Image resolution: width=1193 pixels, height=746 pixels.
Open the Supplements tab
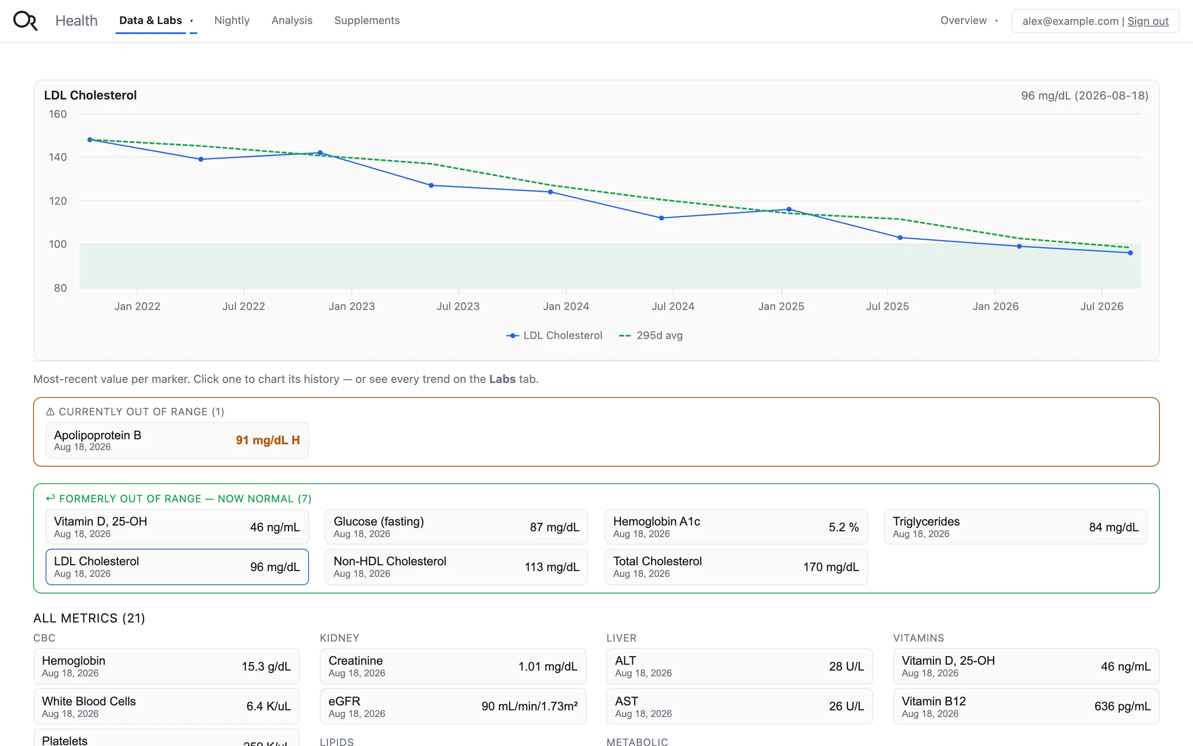367,21
